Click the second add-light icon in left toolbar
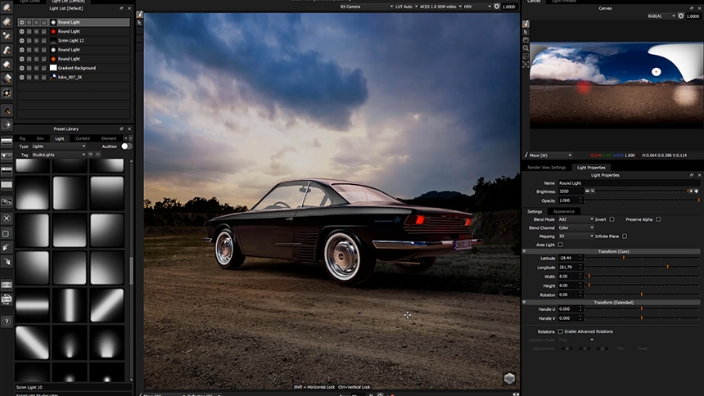 pos(7,21)
